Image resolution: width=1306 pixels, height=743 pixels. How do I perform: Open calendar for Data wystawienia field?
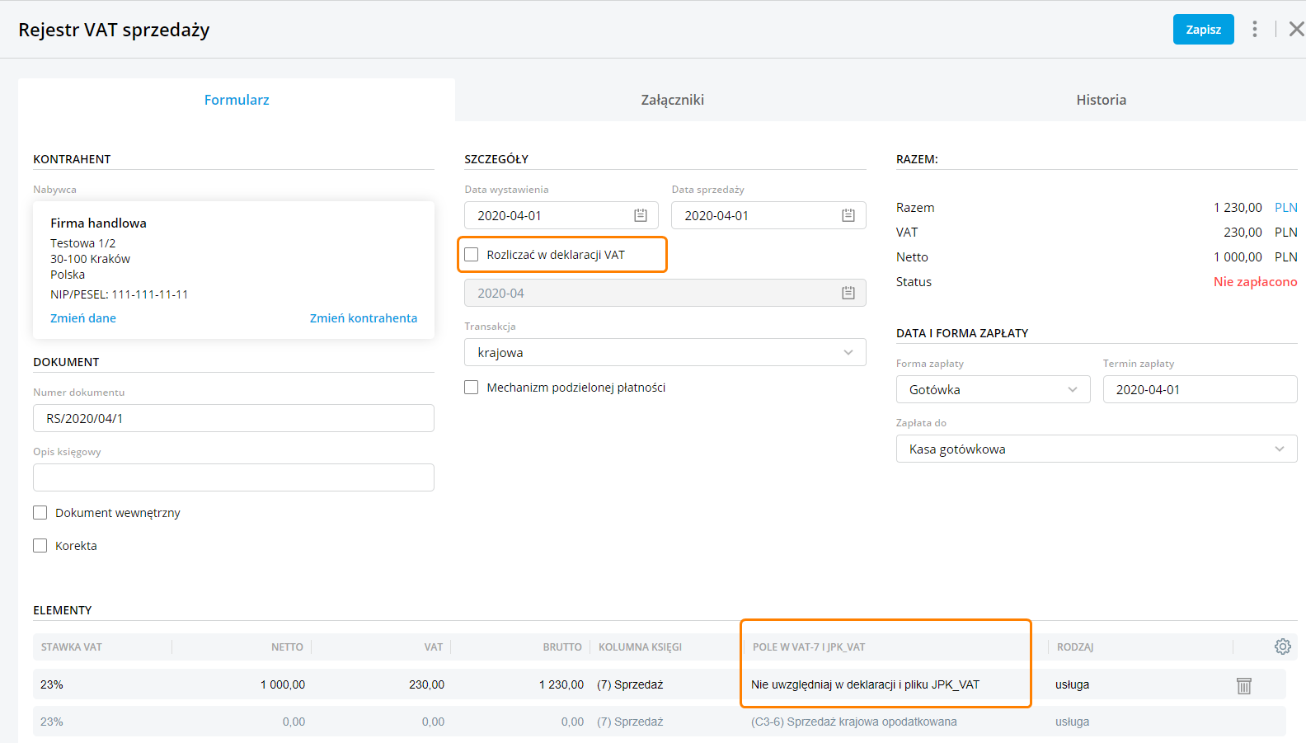pos(641,215)
